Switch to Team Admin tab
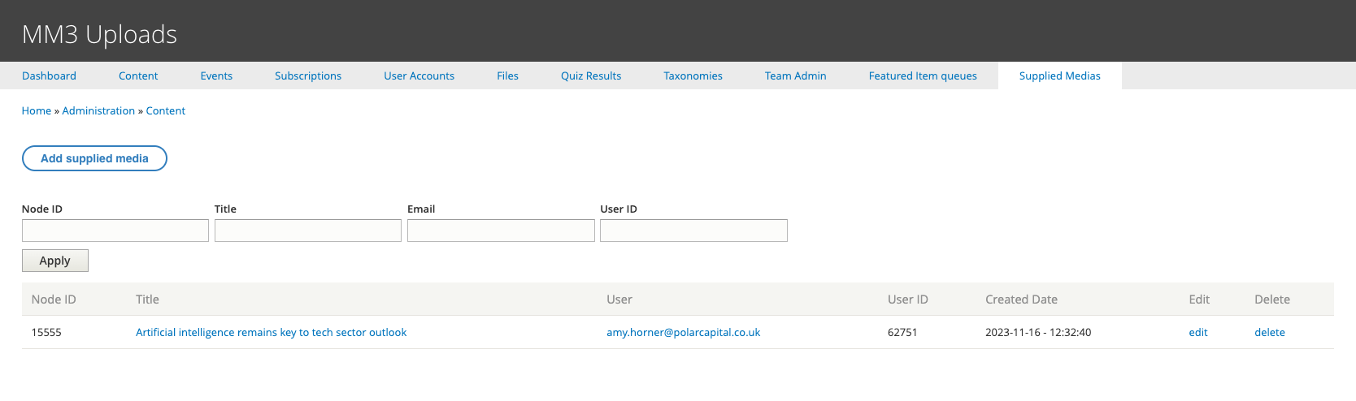 tap(795, 75)
